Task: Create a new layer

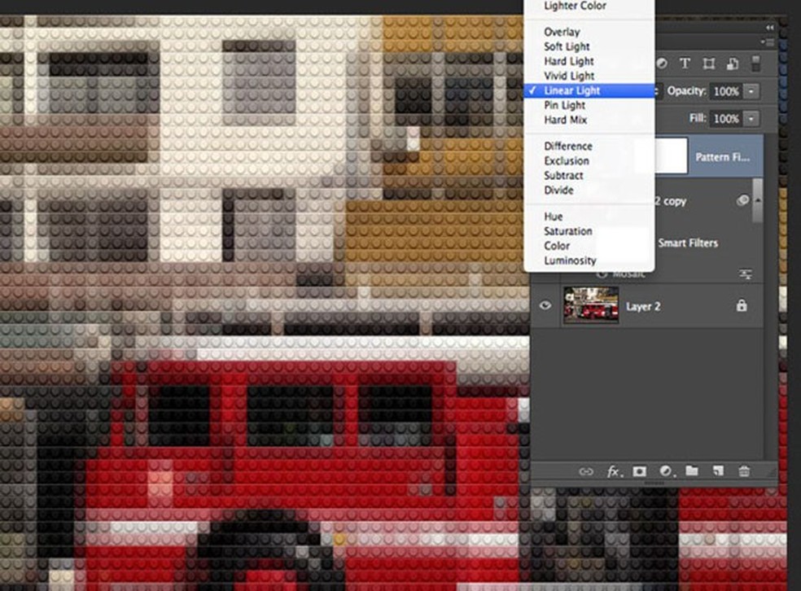Action: click(718, 471)
